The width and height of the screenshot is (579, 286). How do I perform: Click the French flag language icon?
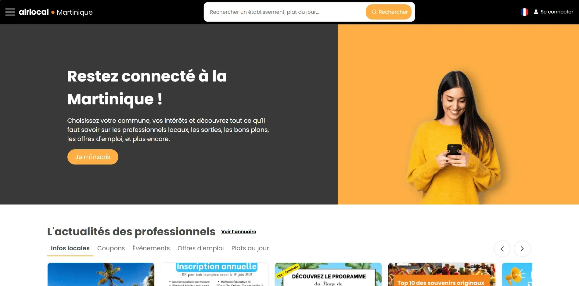pyautogui.click(x=524, y=12)
